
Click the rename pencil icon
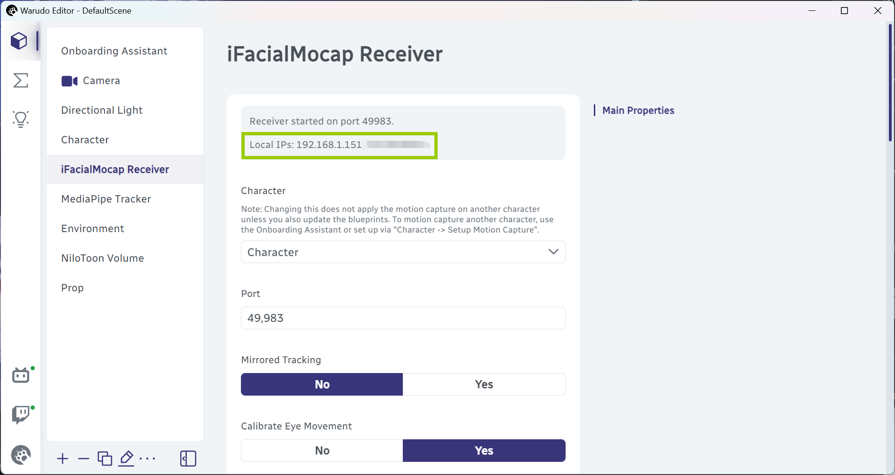[127, 459]
